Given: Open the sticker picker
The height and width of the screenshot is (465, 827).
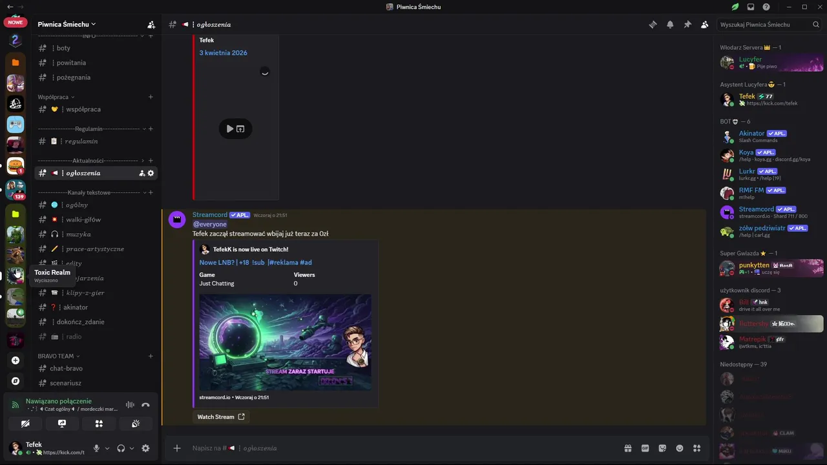Looking at the screenshot, I should click(x=662, y=448).
